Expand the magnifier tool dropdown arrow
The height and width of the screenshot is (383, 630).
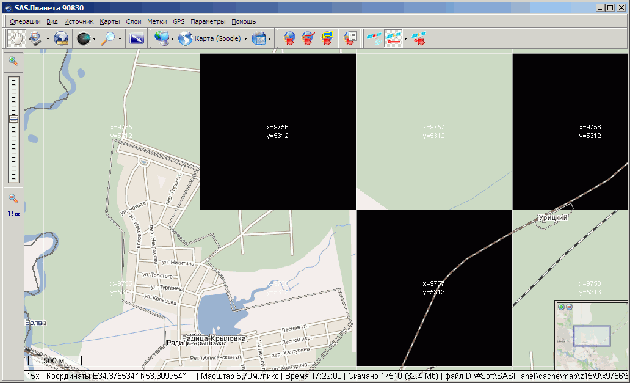click(x=120, y=38)
